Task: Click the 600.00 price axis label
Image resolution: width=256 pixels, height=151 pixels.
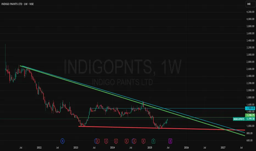Action: (x=249, y=140)
